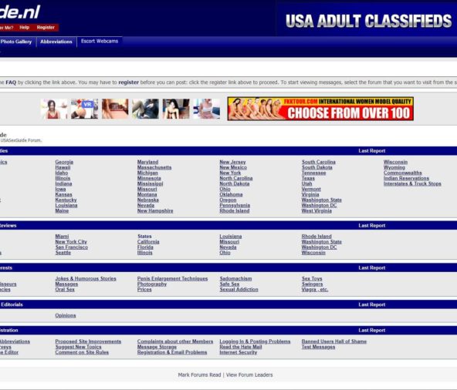Open the Opinions link
The image size is (457, 390).
pyautogui.click(x=66, y=315)
